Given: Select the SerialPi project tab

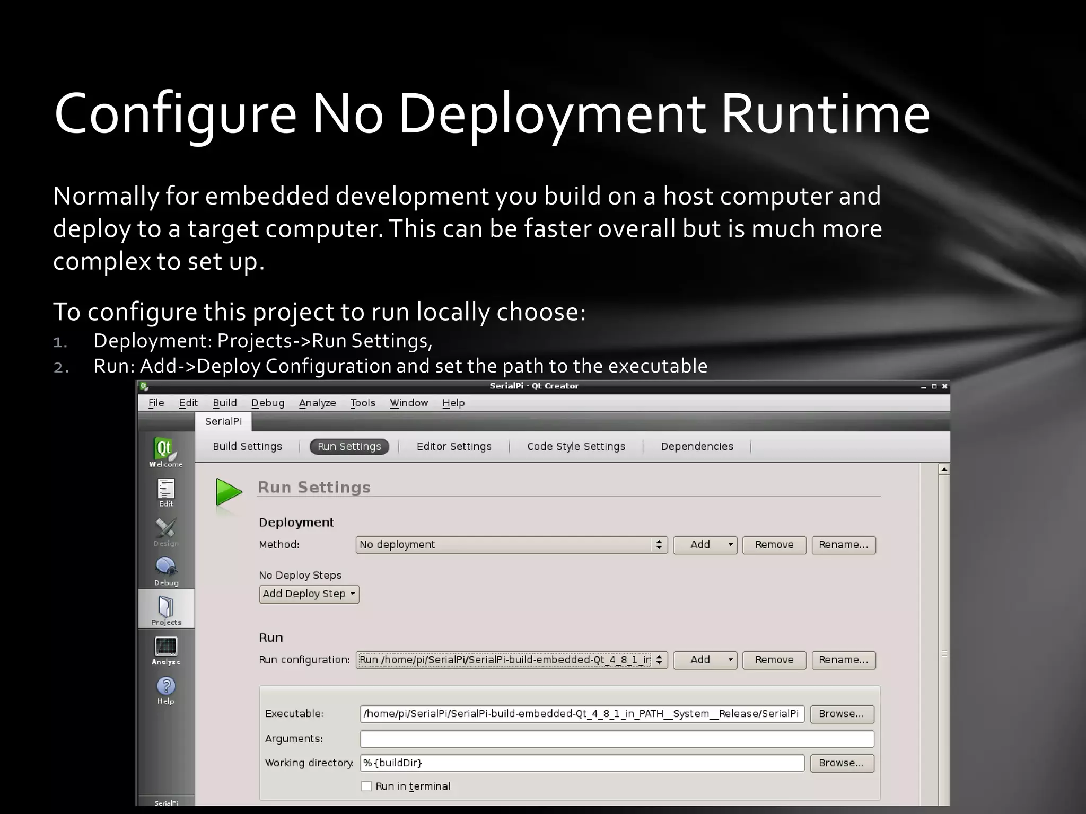Looking at the screenshot, I should [223, 421].
